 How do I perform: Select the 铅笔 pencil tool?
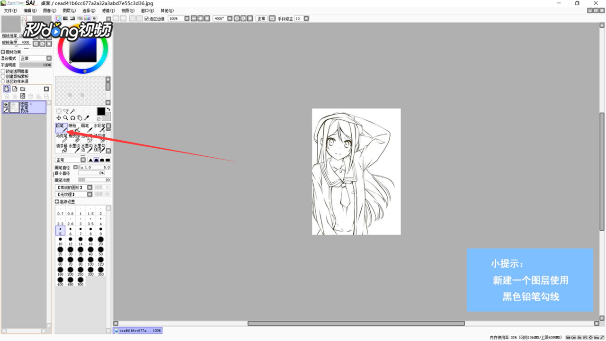point(62,128)
